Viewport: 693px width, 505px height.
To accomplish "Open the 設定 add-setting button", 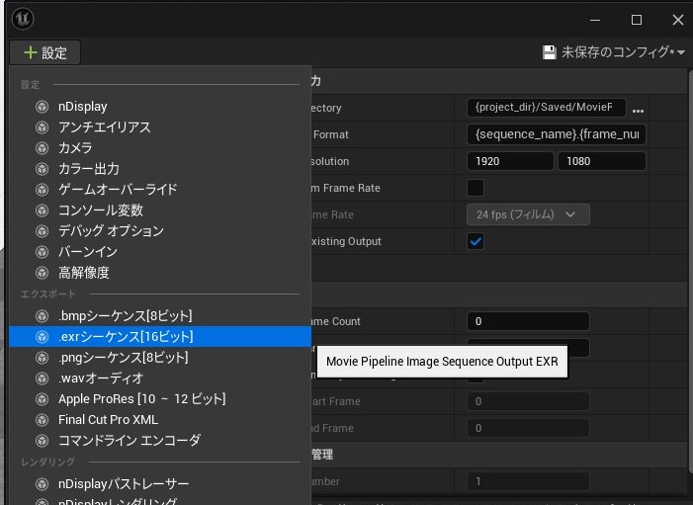I will [45, 52].
